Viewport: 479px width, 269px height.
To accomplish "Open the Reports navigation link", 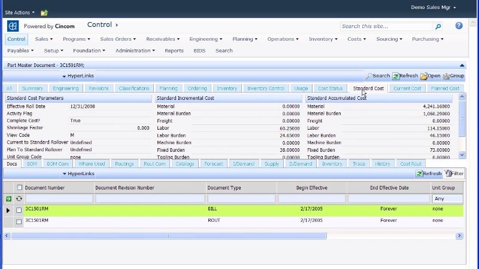I will click(174, 51).
